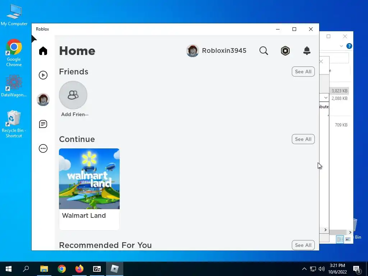Click the Robloxin3945 username text
This screenshot has width=368, height=276.
pyautogui.click(x=224, y=51)
